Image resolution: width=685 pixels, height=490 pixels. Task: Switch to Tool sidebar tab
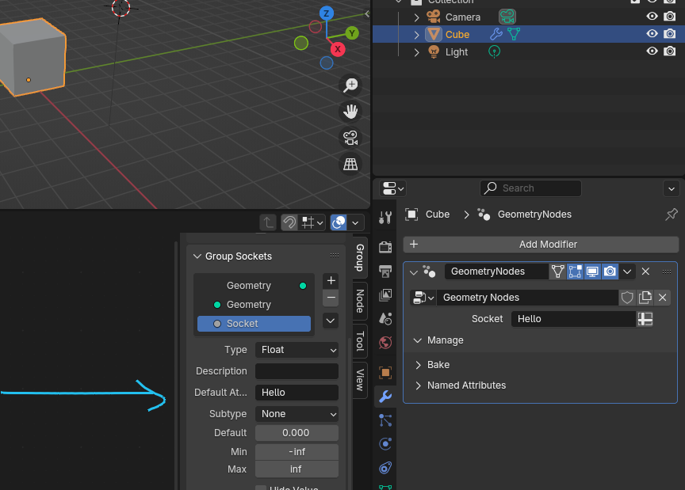[x=359, y=341]
